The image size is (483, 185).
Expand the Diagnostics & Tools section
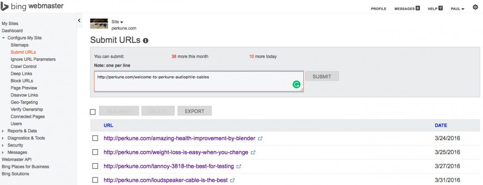[x=3, y=138]
